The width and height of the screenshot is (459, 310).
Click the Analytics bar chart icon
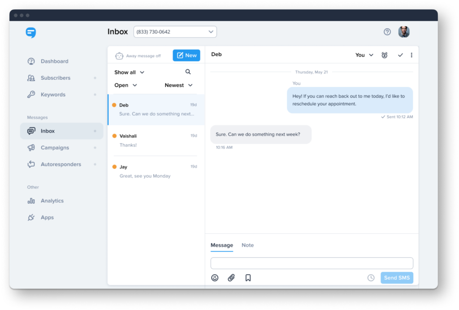(31, 201)
